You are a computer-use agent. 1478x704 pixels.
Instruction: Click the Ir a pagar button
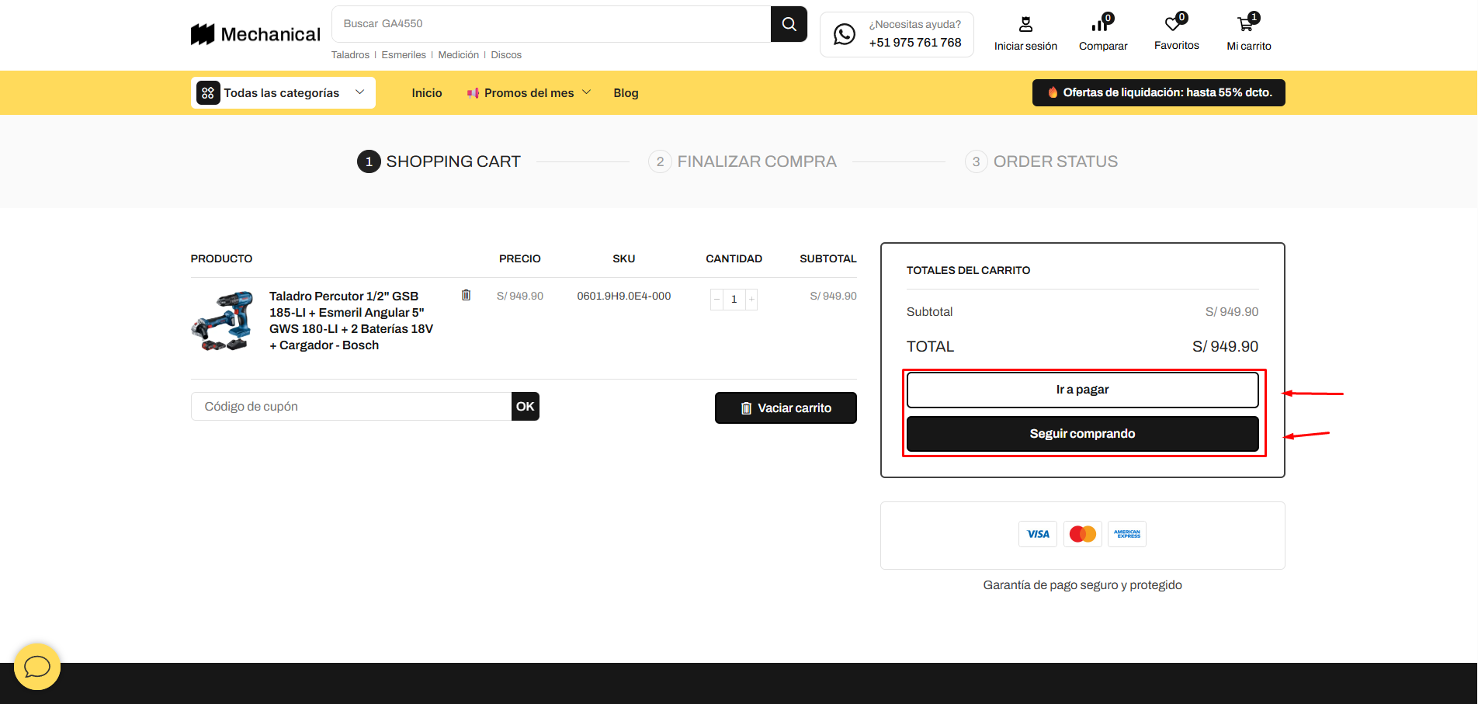tap(1082, 390)
